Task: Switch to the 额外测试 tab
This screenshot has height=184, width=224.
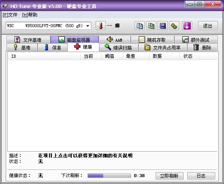Action: (x=196, y=40)
